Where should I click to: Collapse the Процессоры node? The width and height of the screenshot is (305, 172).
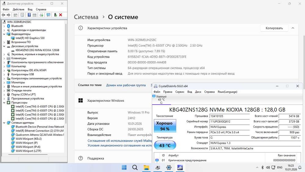4,103
